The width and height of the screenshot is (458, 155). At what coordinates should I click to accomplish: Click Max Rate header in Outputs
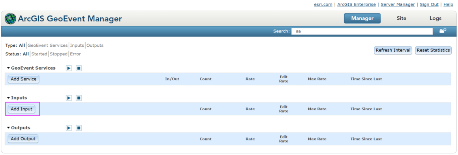(317, 139)
